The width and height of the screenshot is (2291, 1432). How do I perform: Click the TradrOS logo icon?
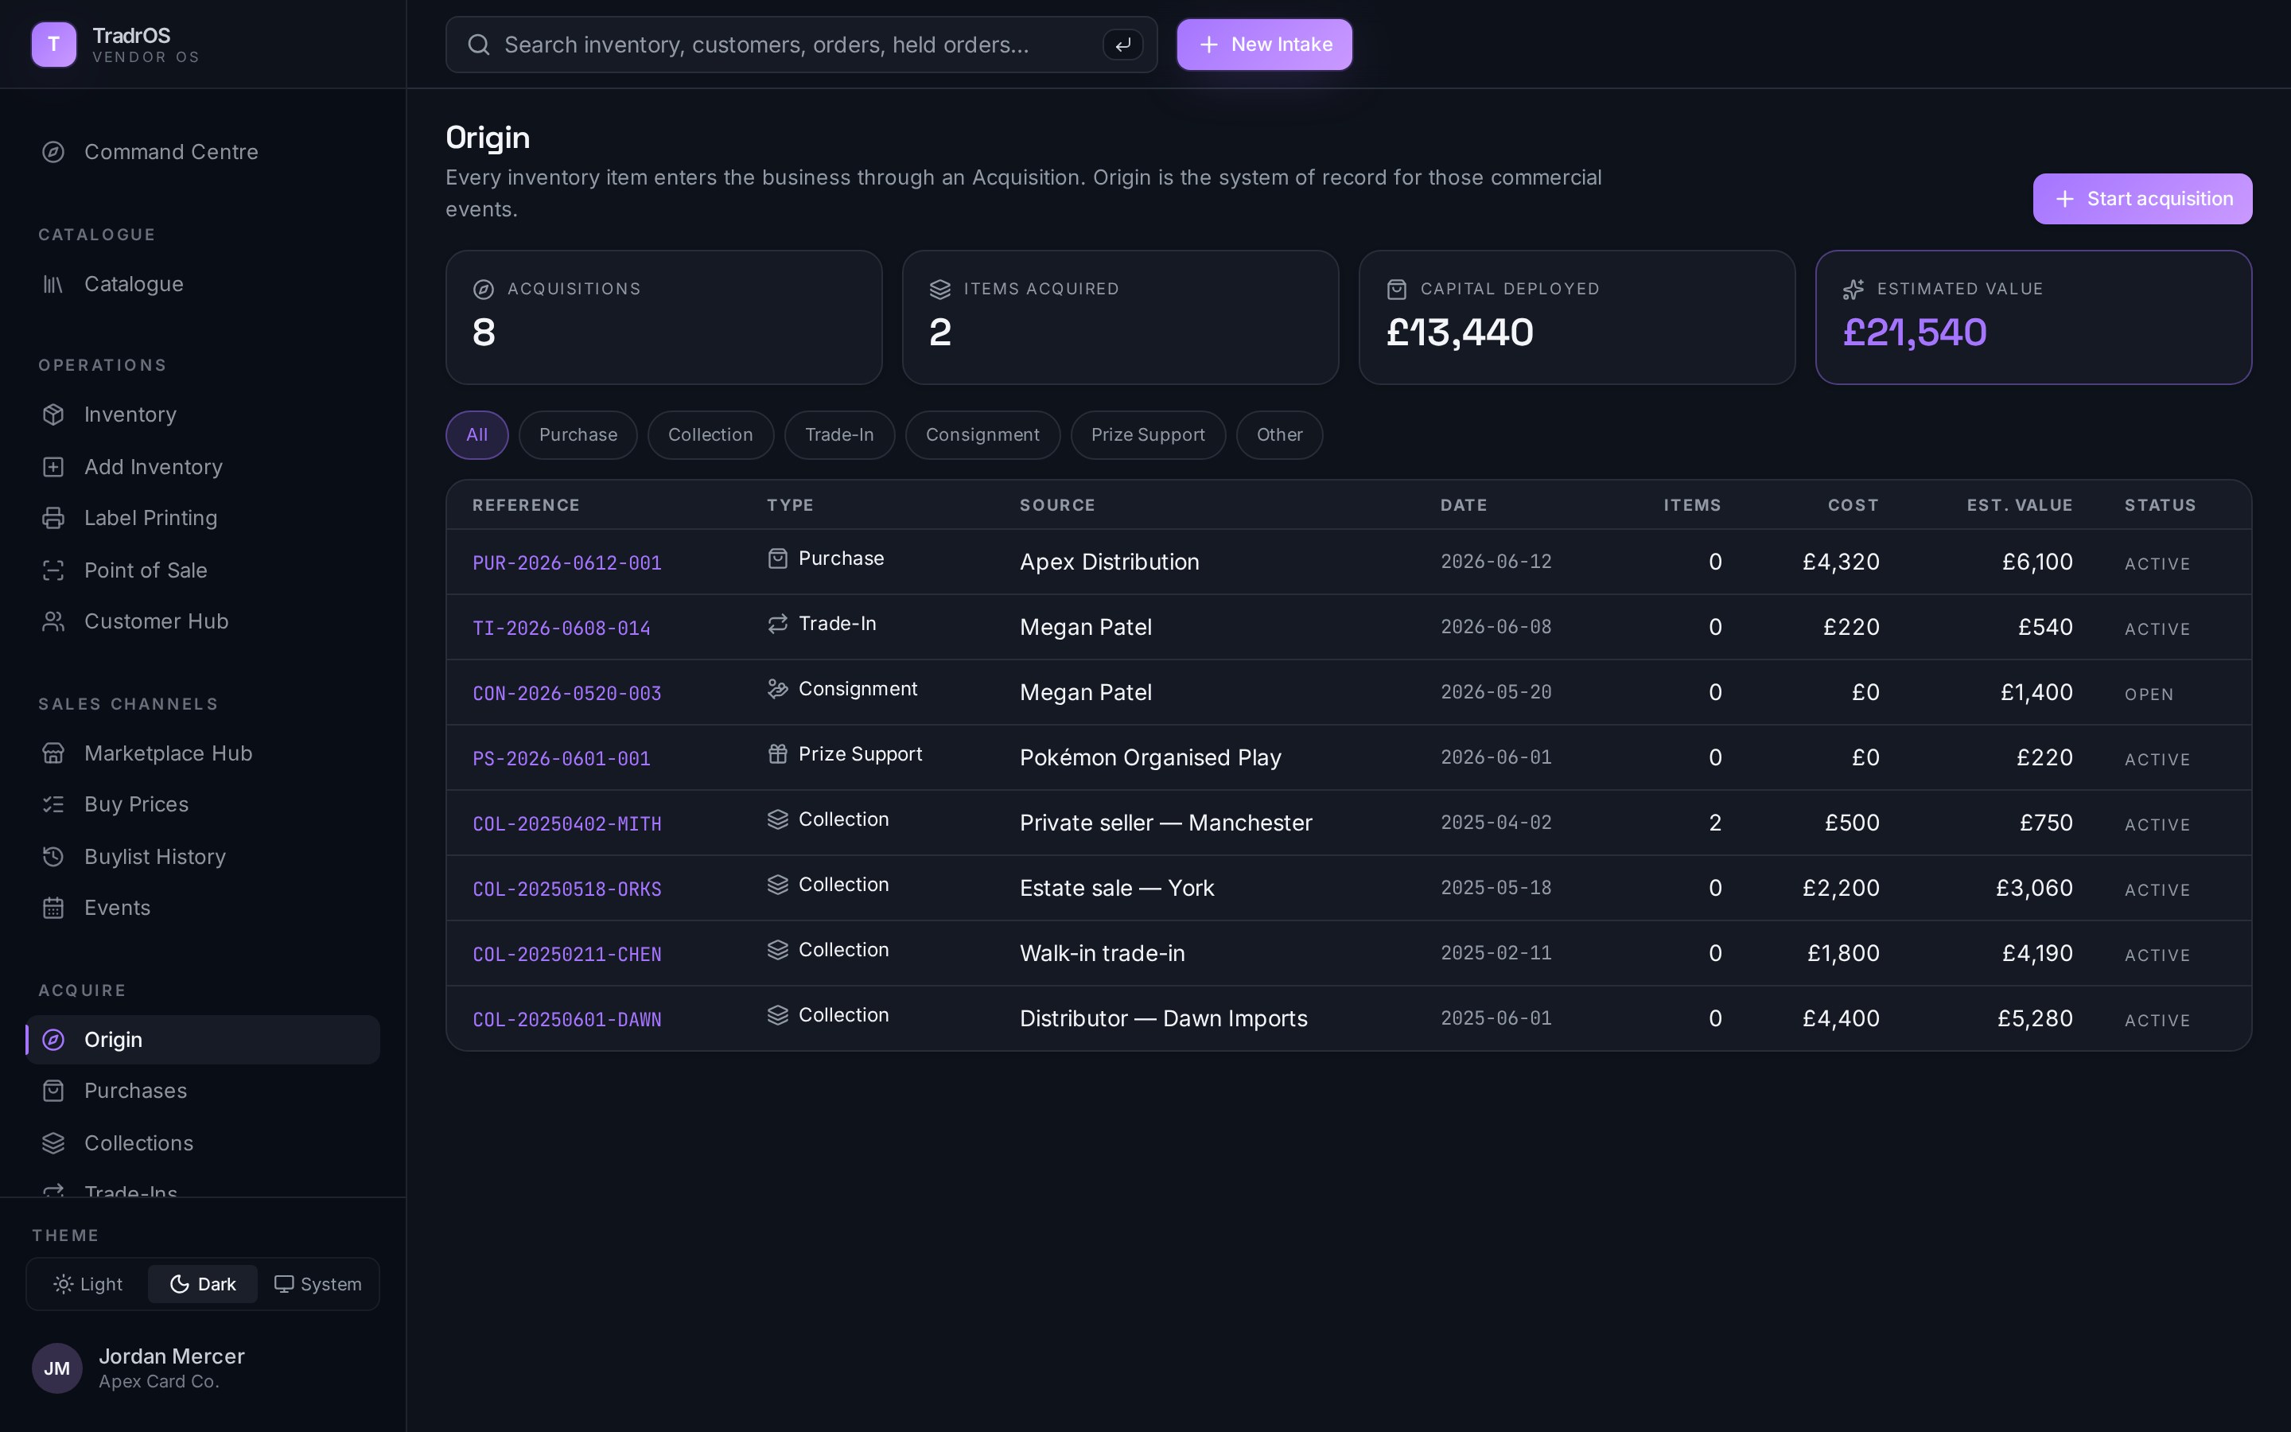(54, 45)
